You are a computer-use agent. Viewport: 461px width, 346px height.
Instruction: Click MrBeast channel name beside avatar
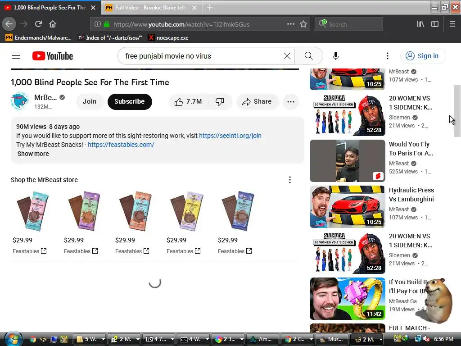[x=45, y=97]
